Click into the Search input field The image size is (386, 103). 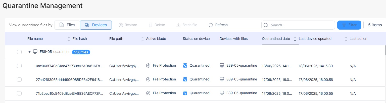pyautogui.click(x=298, y=25)
